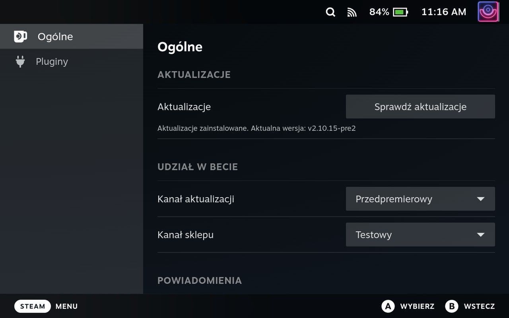The width and height of the screenshot is (509, 318).
Task: Click the plug icon beside Pluginy
Action: pyautogui.click(x=20, y=61)
